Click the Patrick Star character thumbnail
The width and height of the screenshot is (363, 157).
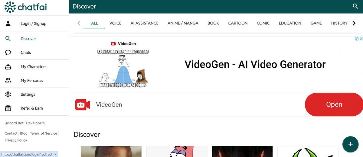pyautogui.click(x=177, y=152)
